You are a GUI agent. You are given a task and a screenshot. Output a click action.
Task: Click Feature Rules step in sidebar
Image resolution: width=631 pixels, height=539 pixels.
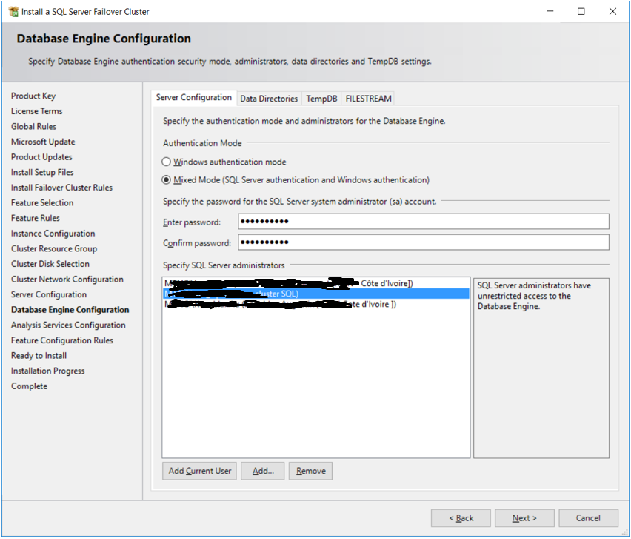coord(36,219)
